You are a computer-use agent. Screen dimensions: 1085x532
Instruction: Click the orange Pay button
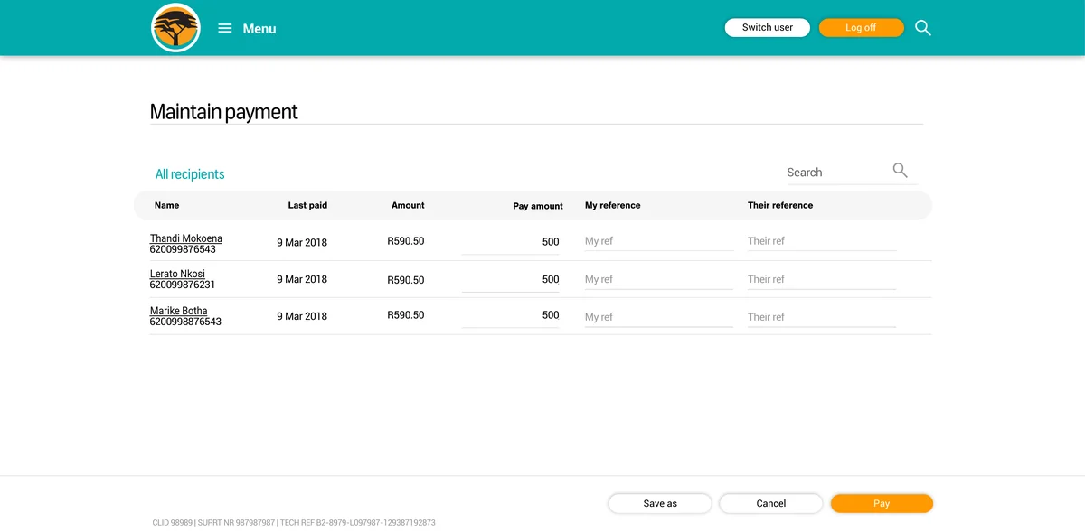882,503
